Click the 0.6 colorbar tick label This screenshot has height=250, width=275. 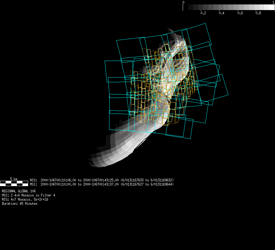240,13
